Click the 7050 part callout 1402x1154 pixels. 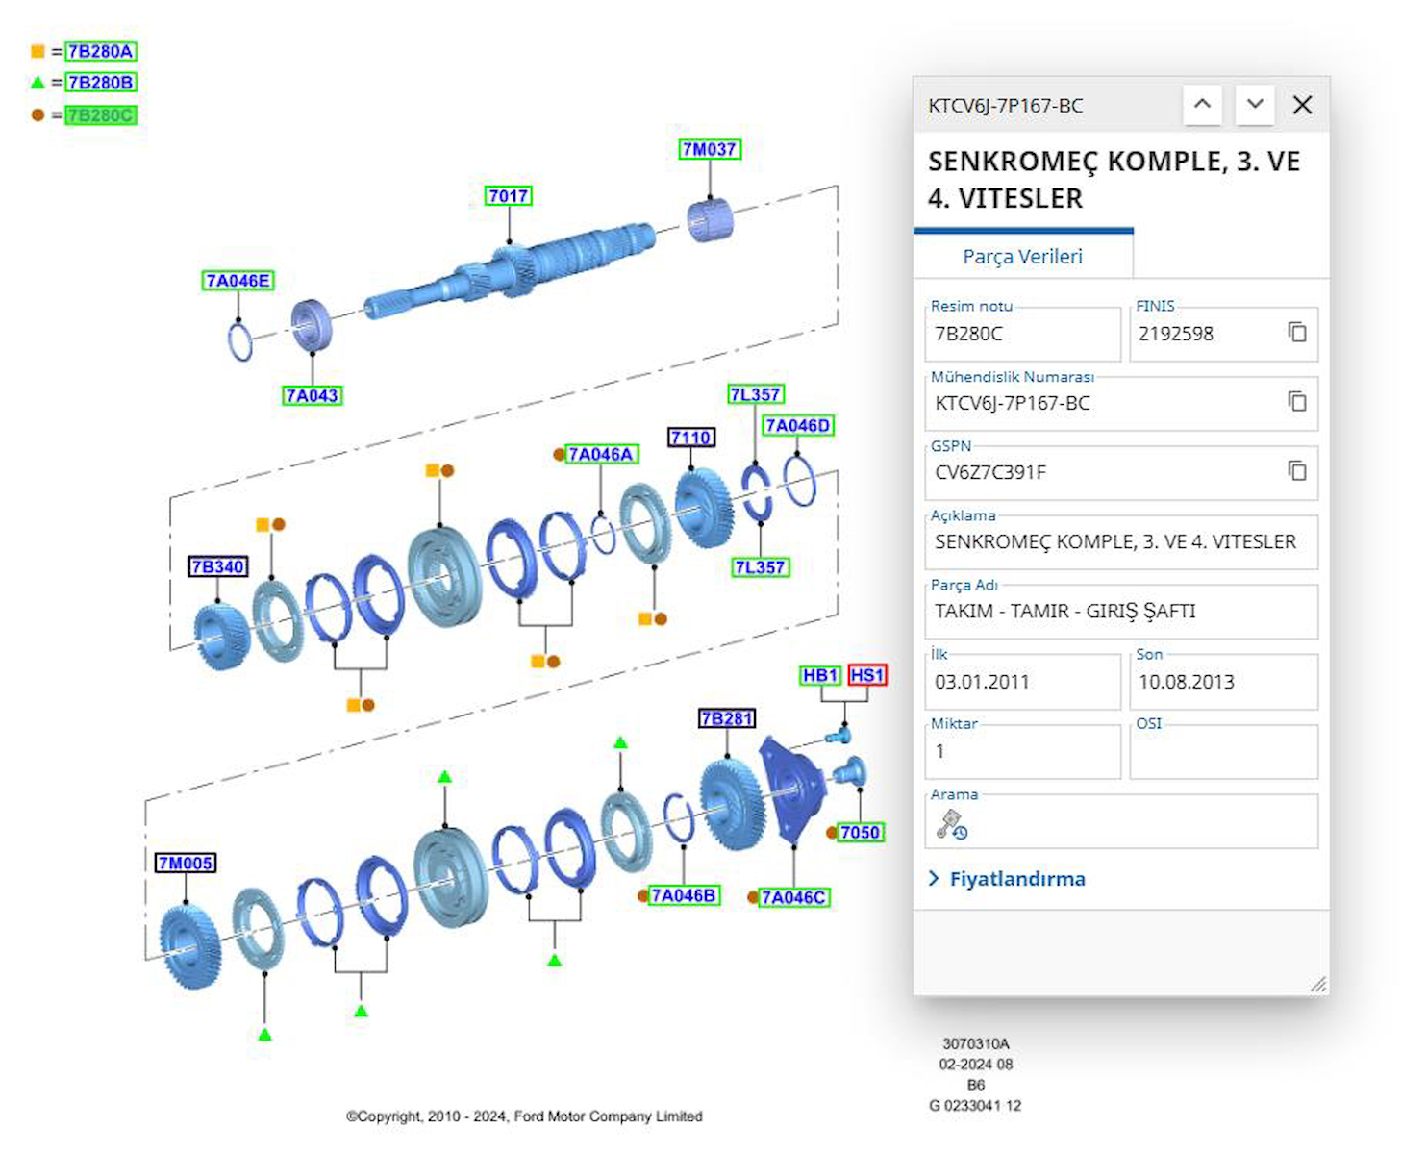(860, 832)
